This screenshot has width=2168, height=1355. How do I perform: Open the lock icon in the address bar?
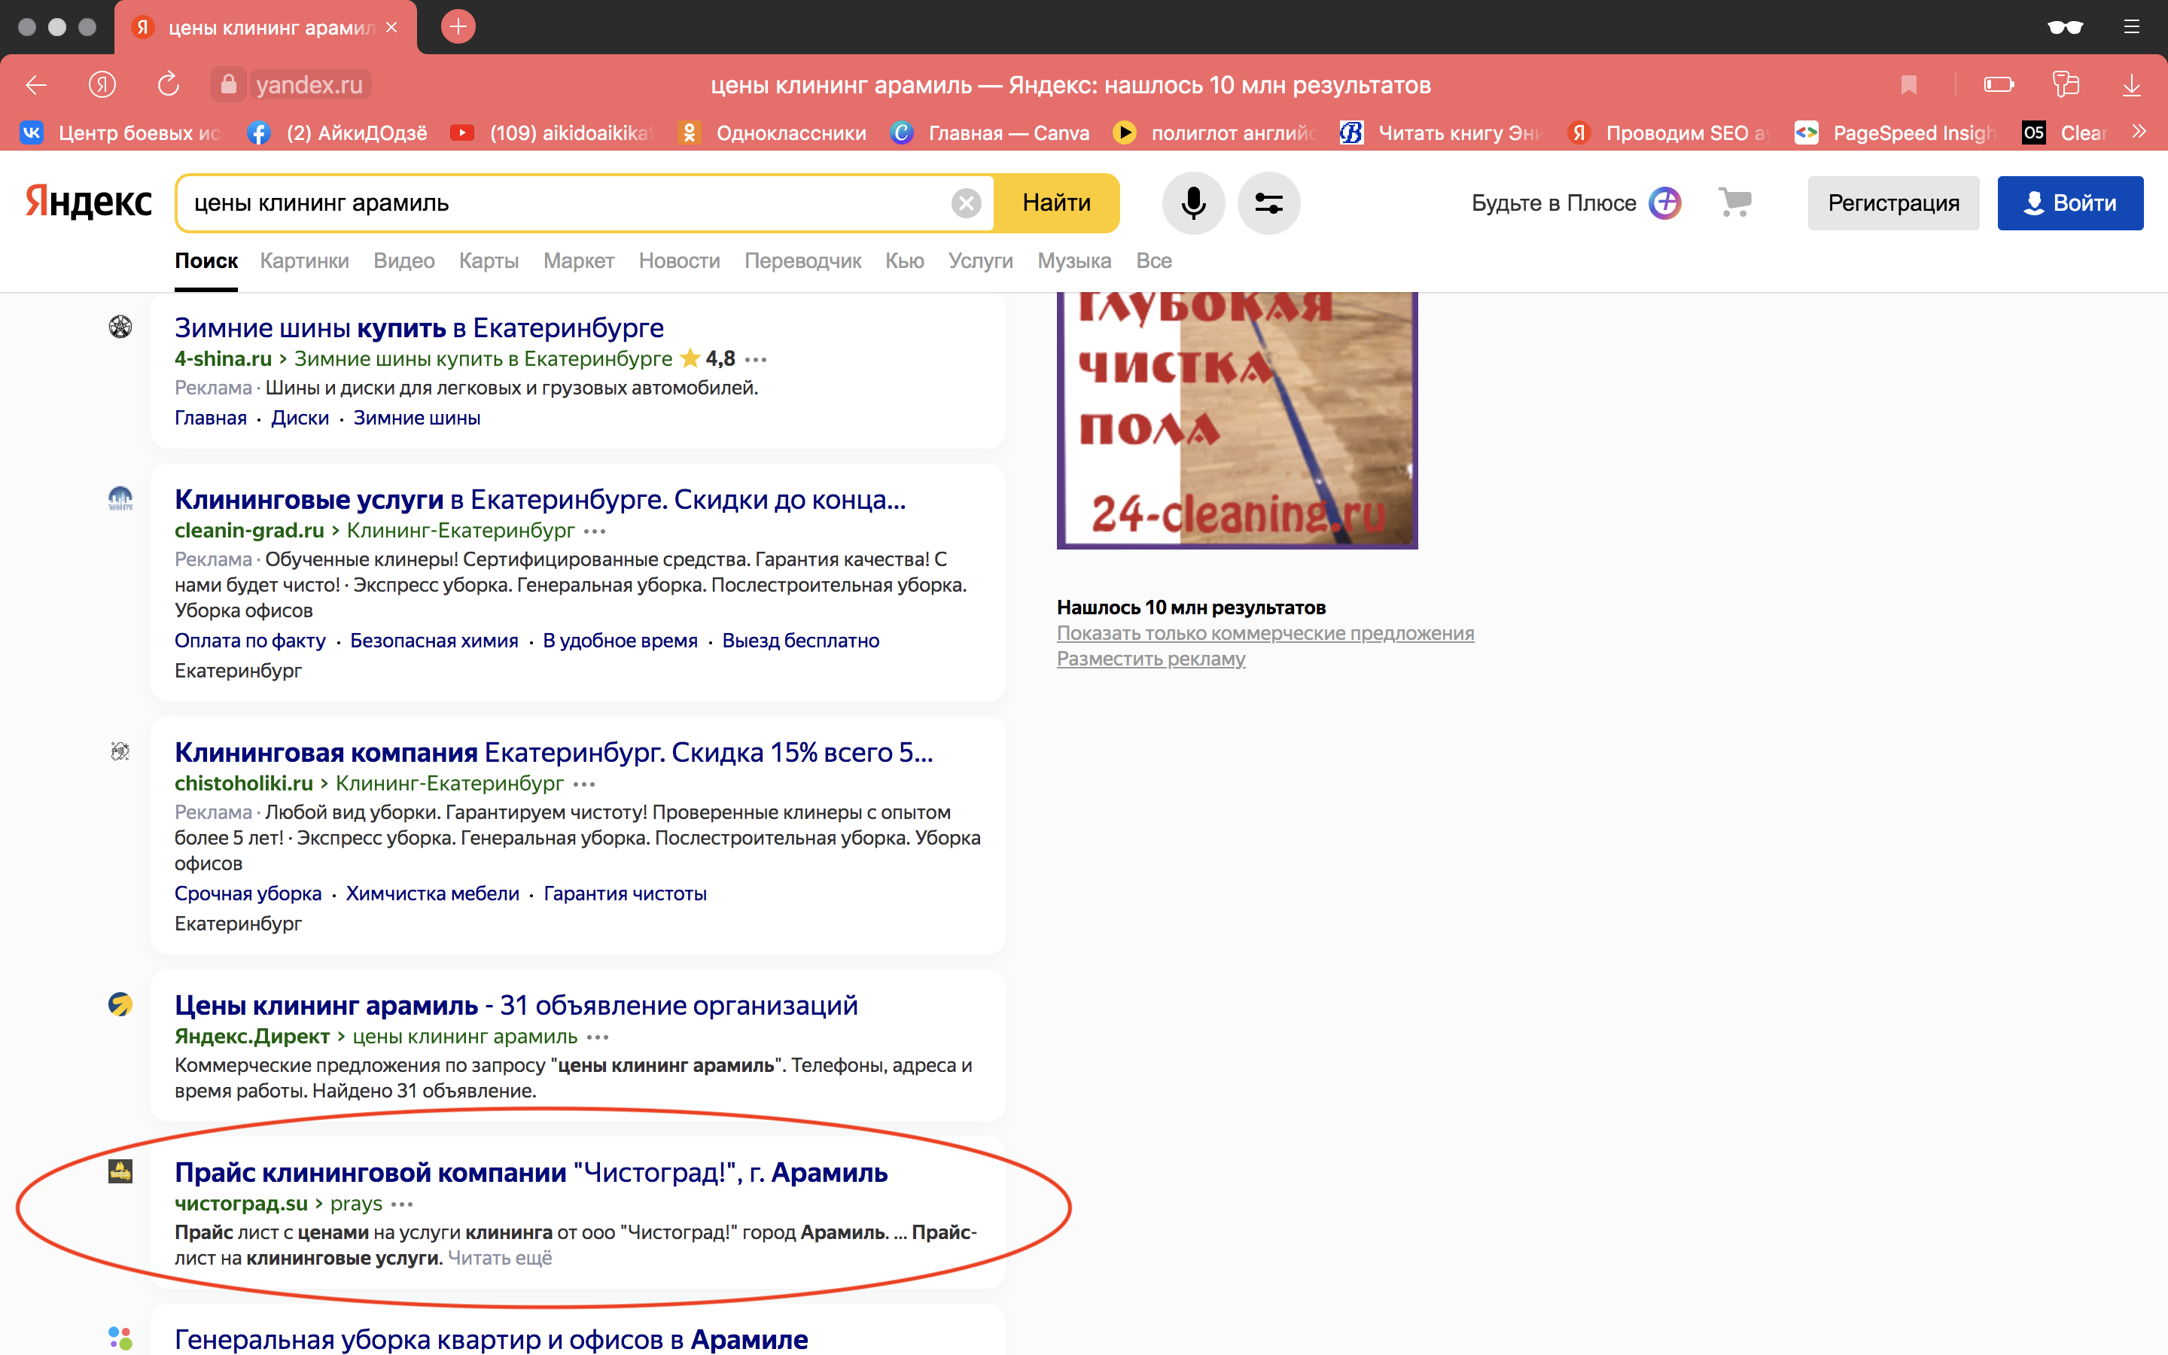228,84
